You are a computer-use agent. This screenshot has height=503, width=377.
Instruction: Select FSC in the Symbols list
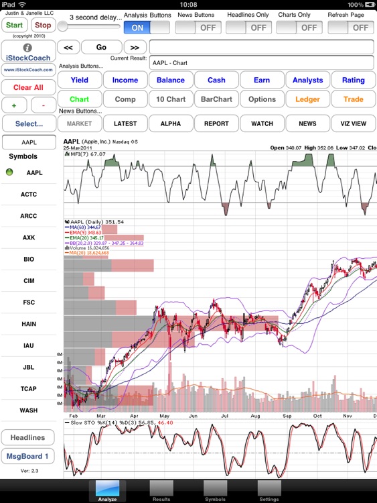29,302
